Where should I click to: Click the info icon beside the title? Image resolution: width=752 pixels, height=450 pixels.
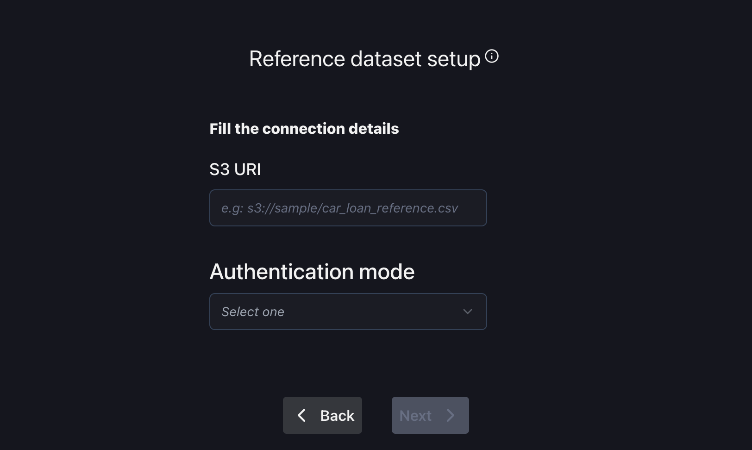(491, 56)
